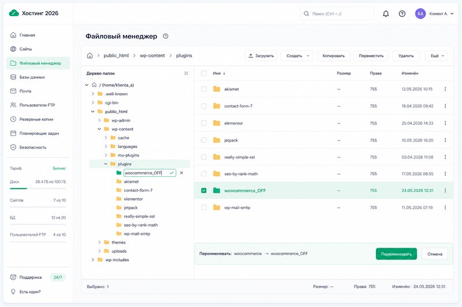
Task: Collapse the wp-content tree node
Action: pyautogui.click(x=99, y=129)
